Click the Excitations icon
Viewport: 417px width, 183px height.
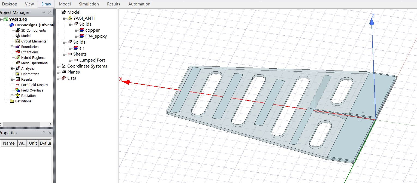[x=18, y=52]
